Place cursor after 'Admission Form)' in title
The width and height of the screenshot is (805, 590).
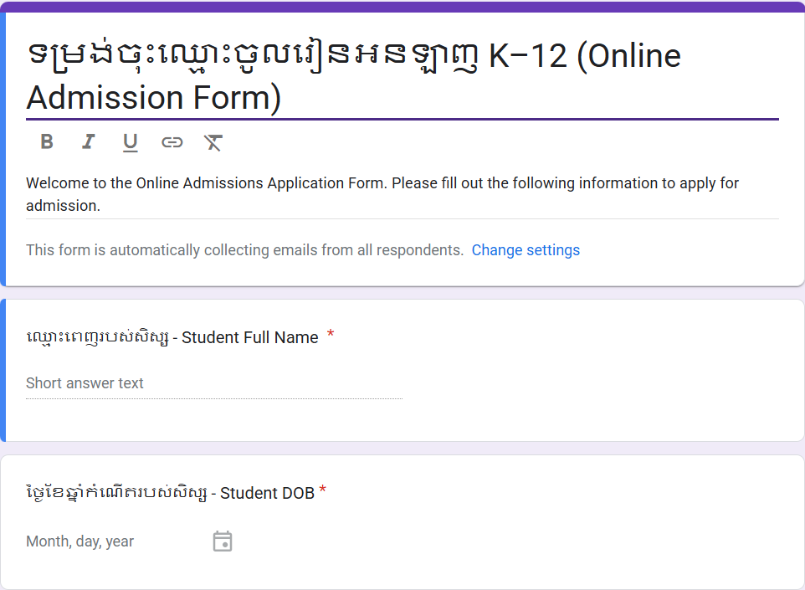tap(282, 98)
